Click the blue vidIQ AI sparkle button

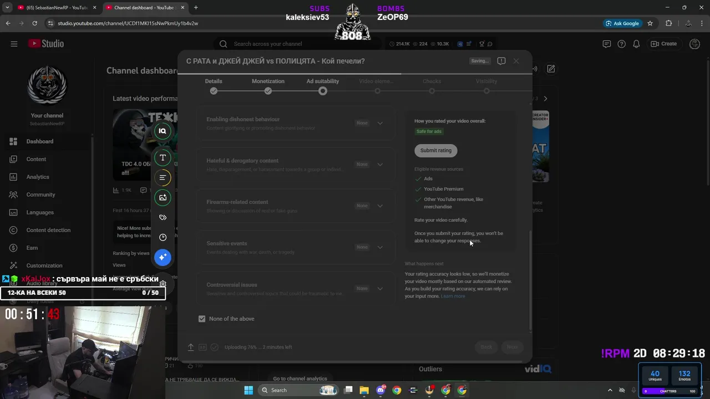click(x=163, y=257)
